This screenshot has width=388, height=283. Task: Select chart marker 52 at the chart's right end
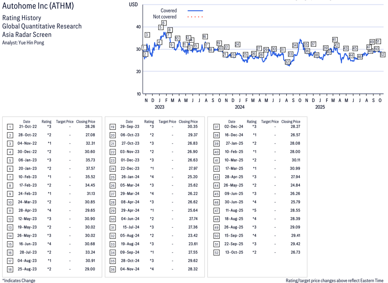[382, 55]
